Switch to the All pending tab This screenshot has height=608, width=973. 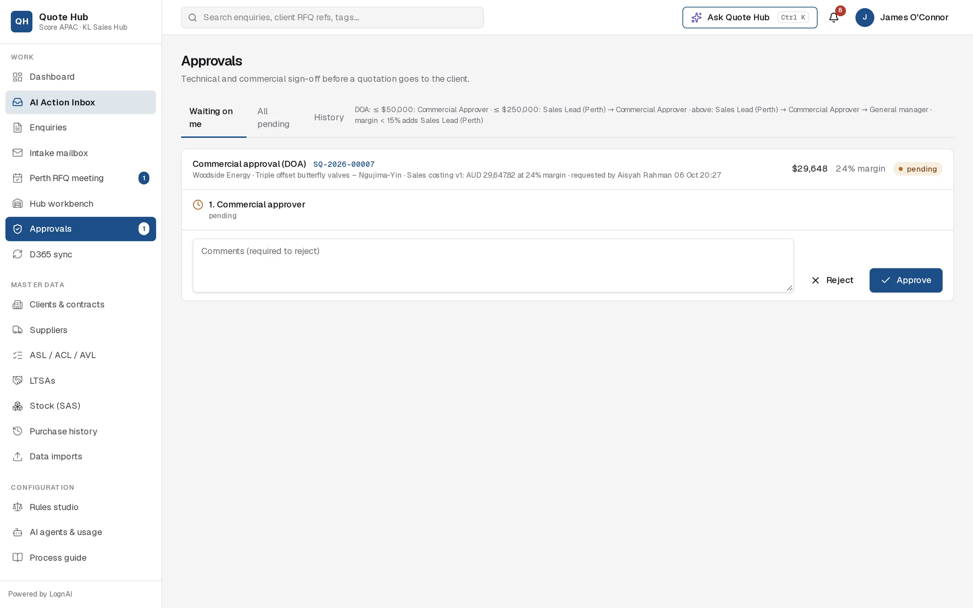(273, 118)
